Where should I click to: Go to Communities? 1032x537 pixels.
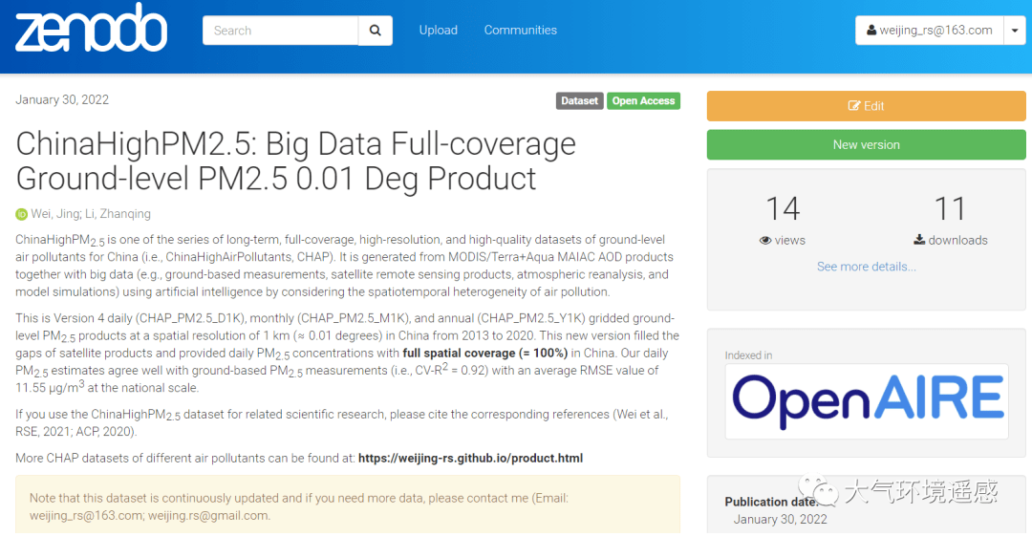pyautogui.click(x=520, y=31)
